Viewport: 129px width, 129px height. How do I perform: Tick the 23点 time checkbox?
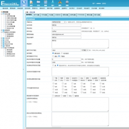(100, 92)
